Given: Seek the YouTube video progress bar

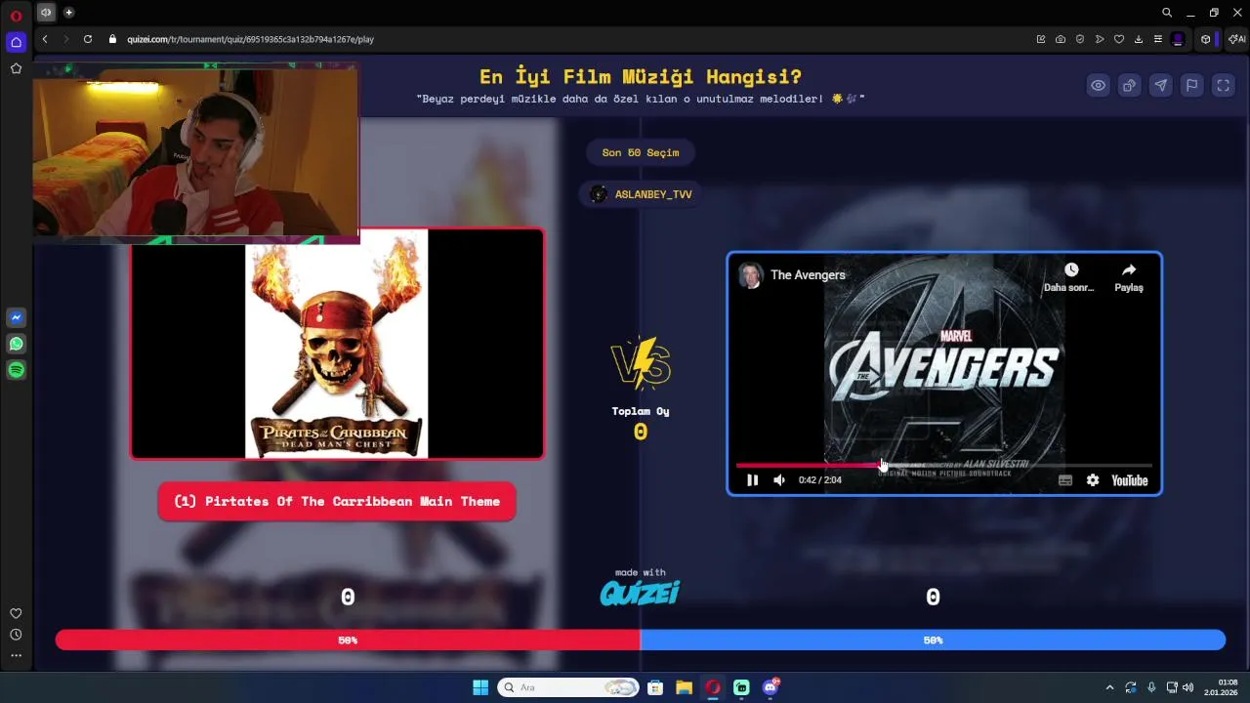Looking at the screenshot, I should point(943,466).
